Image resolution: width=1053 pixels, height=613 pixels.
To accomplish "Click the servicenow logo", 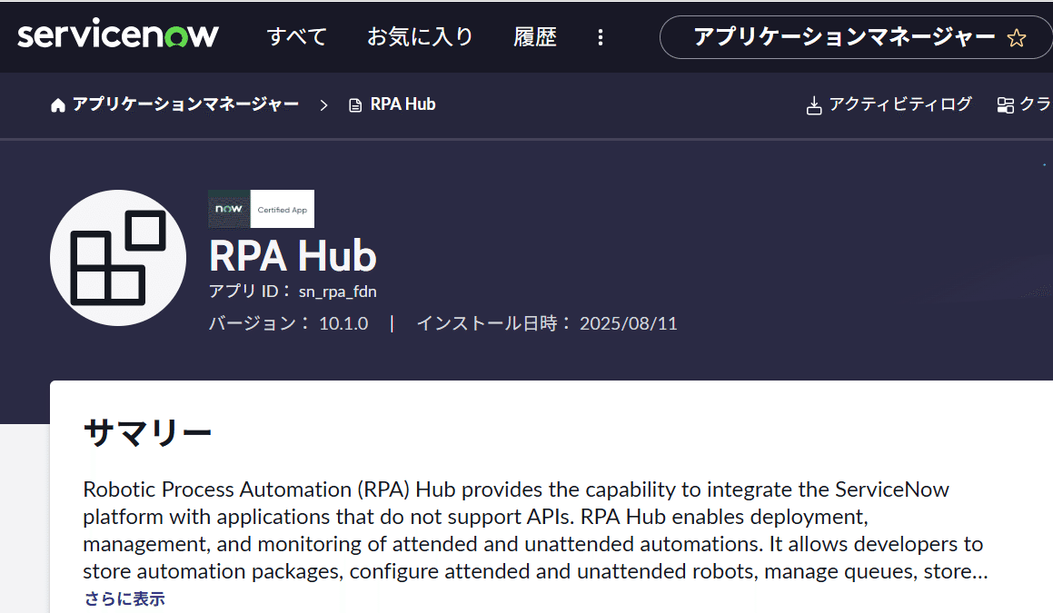I will (x=117, y=35).
